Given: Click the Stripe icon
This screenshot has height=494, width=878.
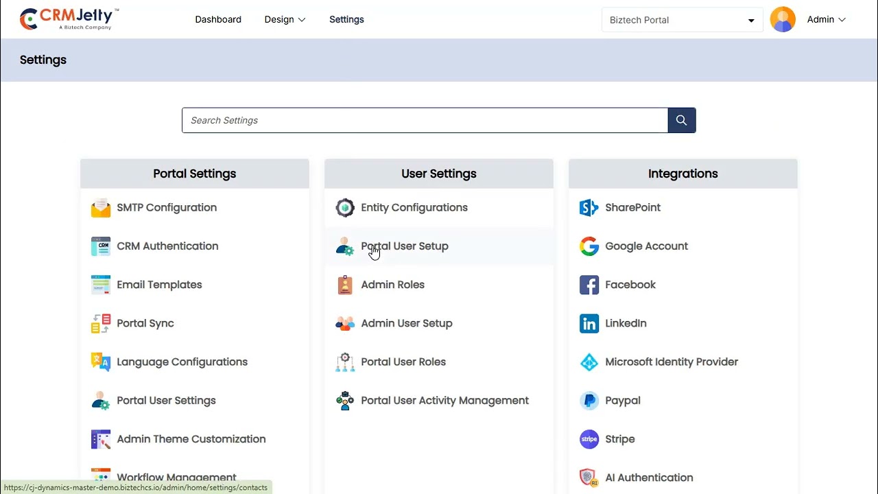Looking at the screenshot, I should pos(589,439).
